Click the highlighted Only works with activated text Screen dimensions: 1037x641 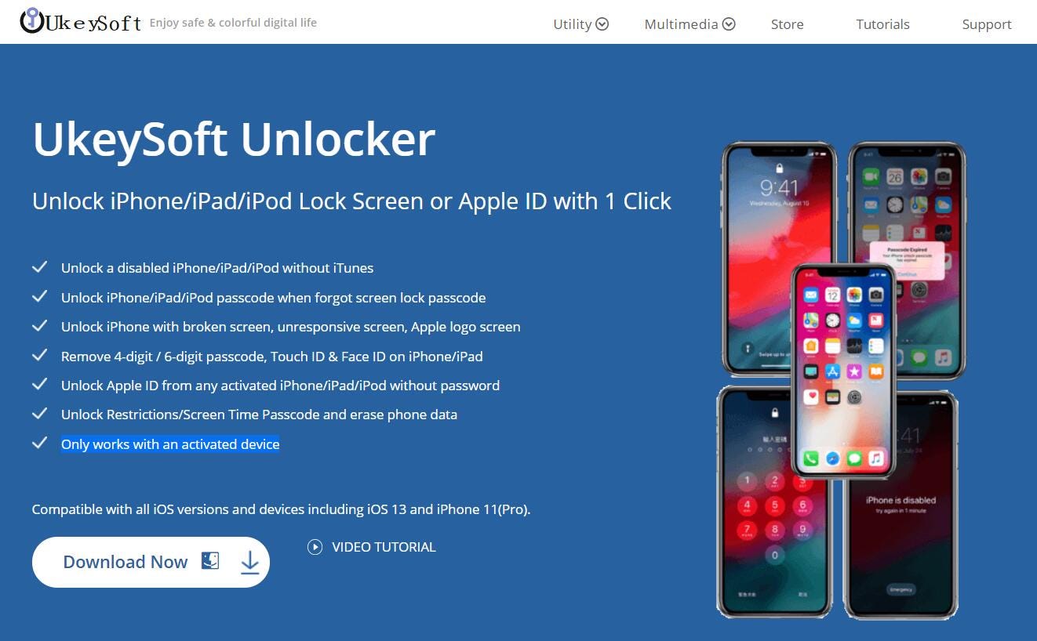[x=170, y=444]
